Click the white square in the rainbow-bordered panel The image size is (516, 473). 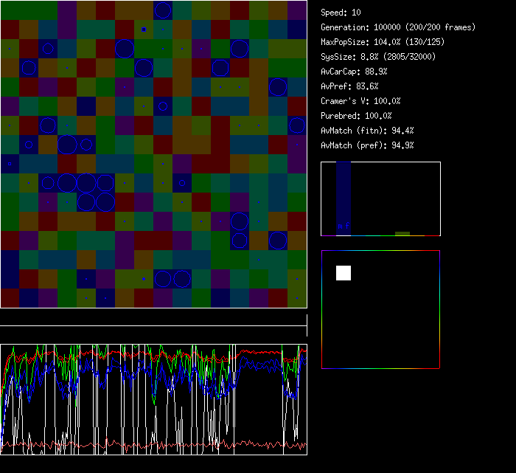(x=344, y=273)
